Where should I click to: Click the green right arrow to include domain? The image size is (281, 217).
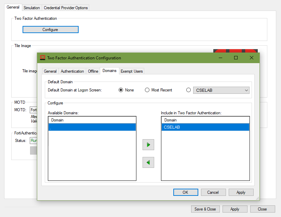coord(148,145)
